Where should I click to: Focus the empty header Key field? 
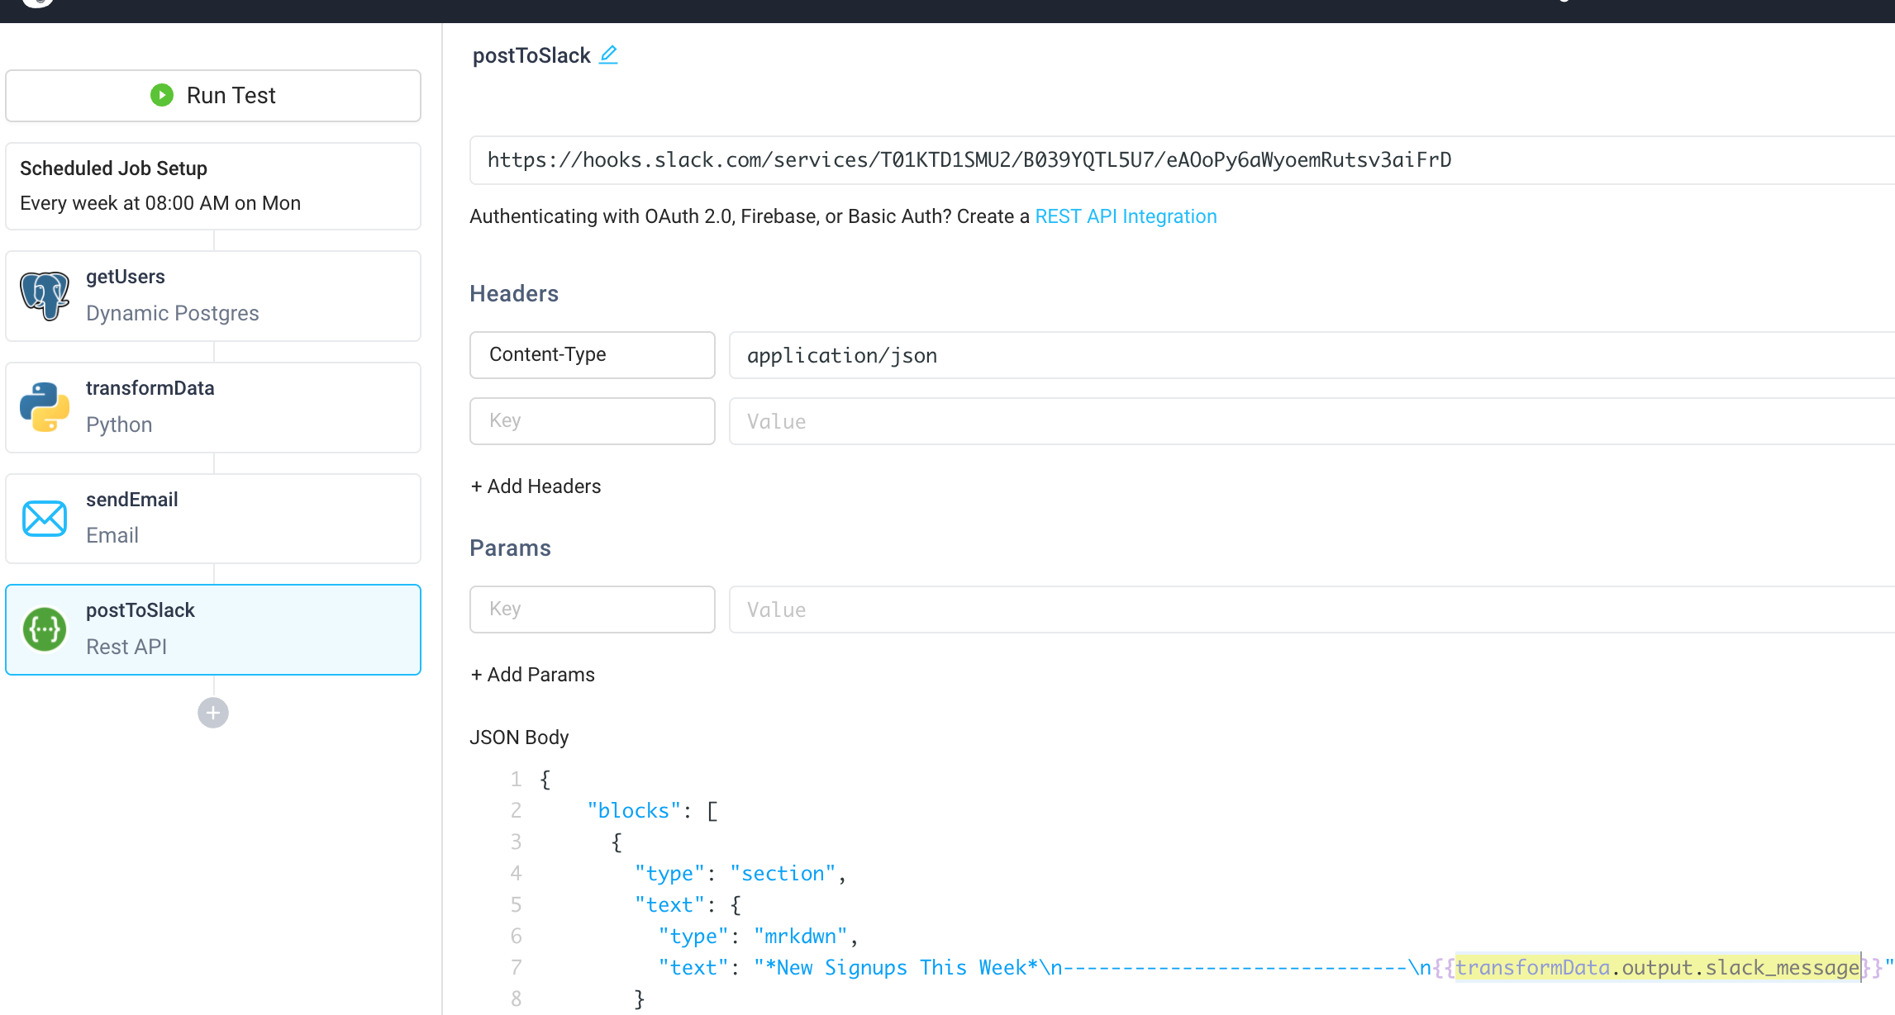pyautogui.click(x=592, y=420)
